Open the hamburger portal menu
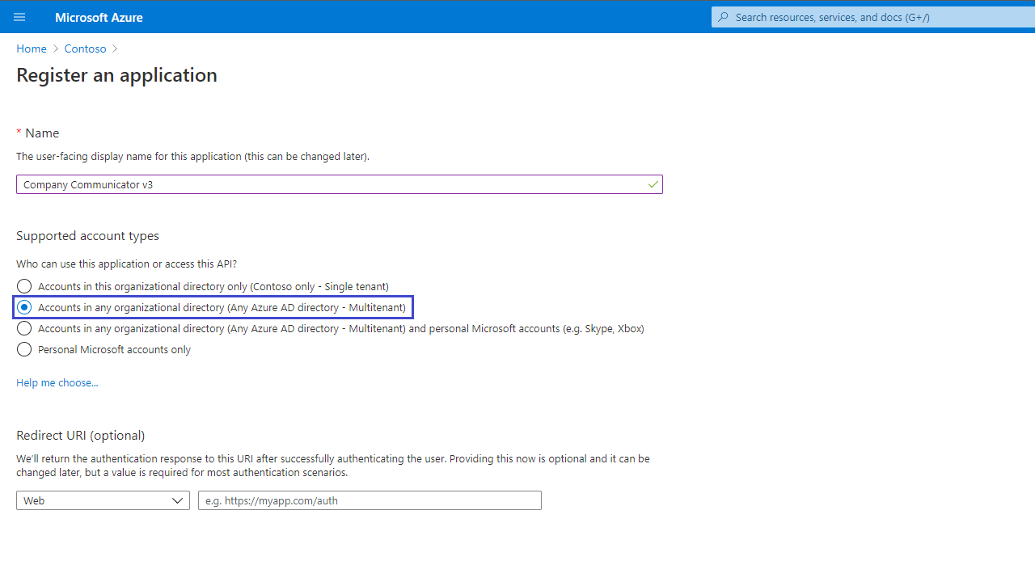 [19, 17]
